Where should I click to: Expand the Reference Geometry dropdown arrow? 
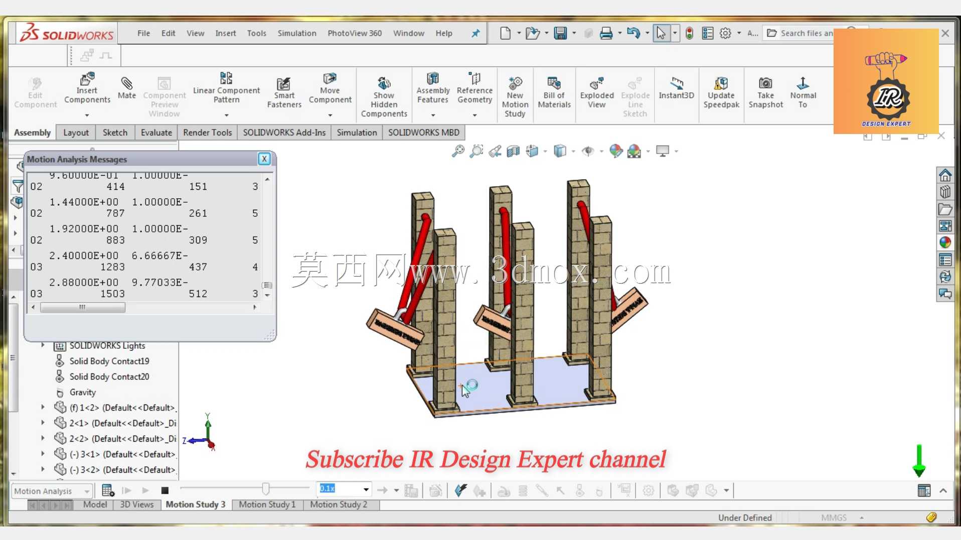pos(474,115)
